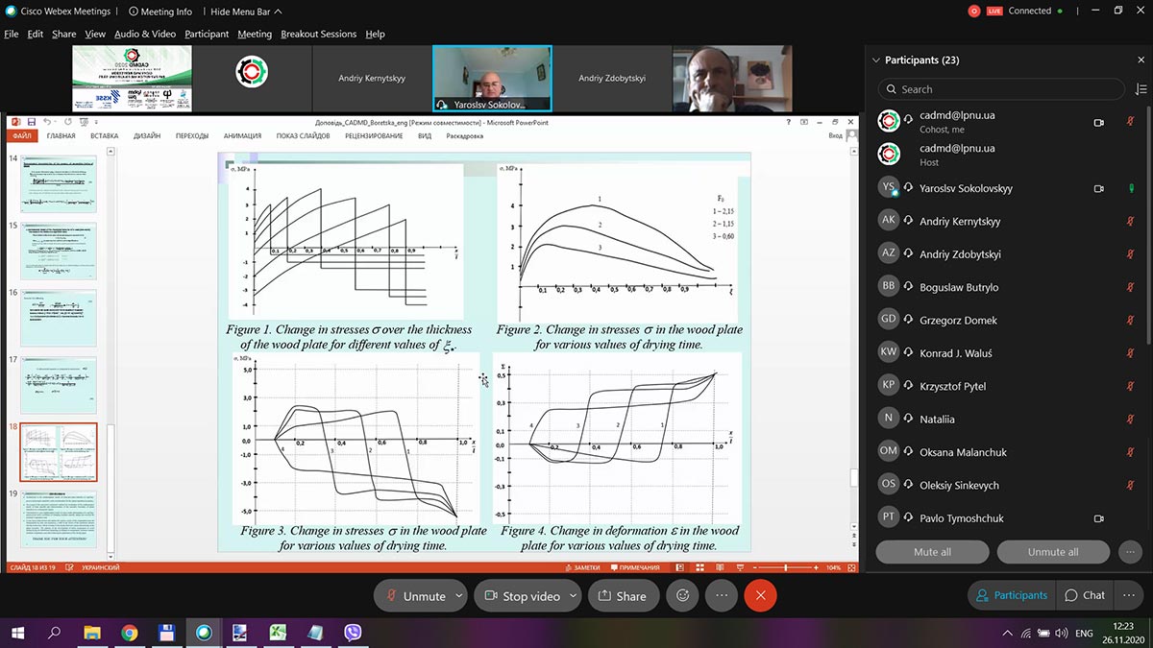This screenshot has height=648, width=1153.
Task: Open Chrome from the Windows taskbar
Action: 129,633
